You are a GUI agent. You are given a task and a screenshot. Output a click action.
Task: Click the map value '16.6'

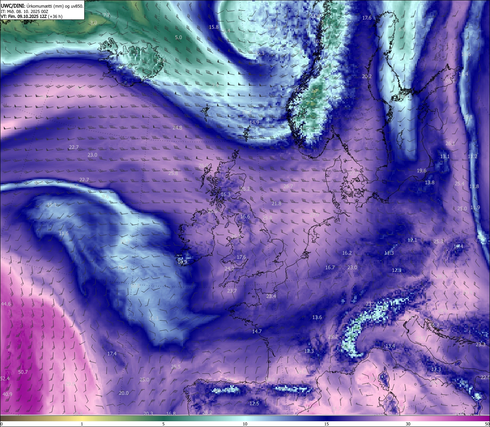tap(245, 216)
